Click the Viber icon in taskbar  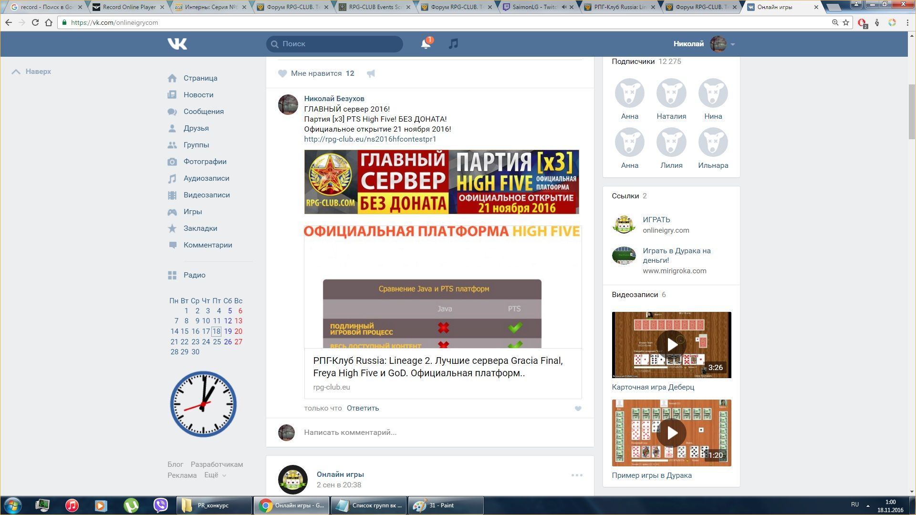click(x=161, y=505)
